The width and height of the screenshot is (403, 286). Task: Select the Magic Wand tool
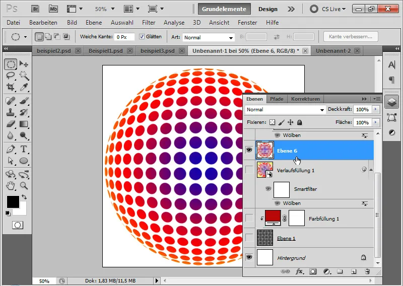pyautogui.click(x=24, y=76)
